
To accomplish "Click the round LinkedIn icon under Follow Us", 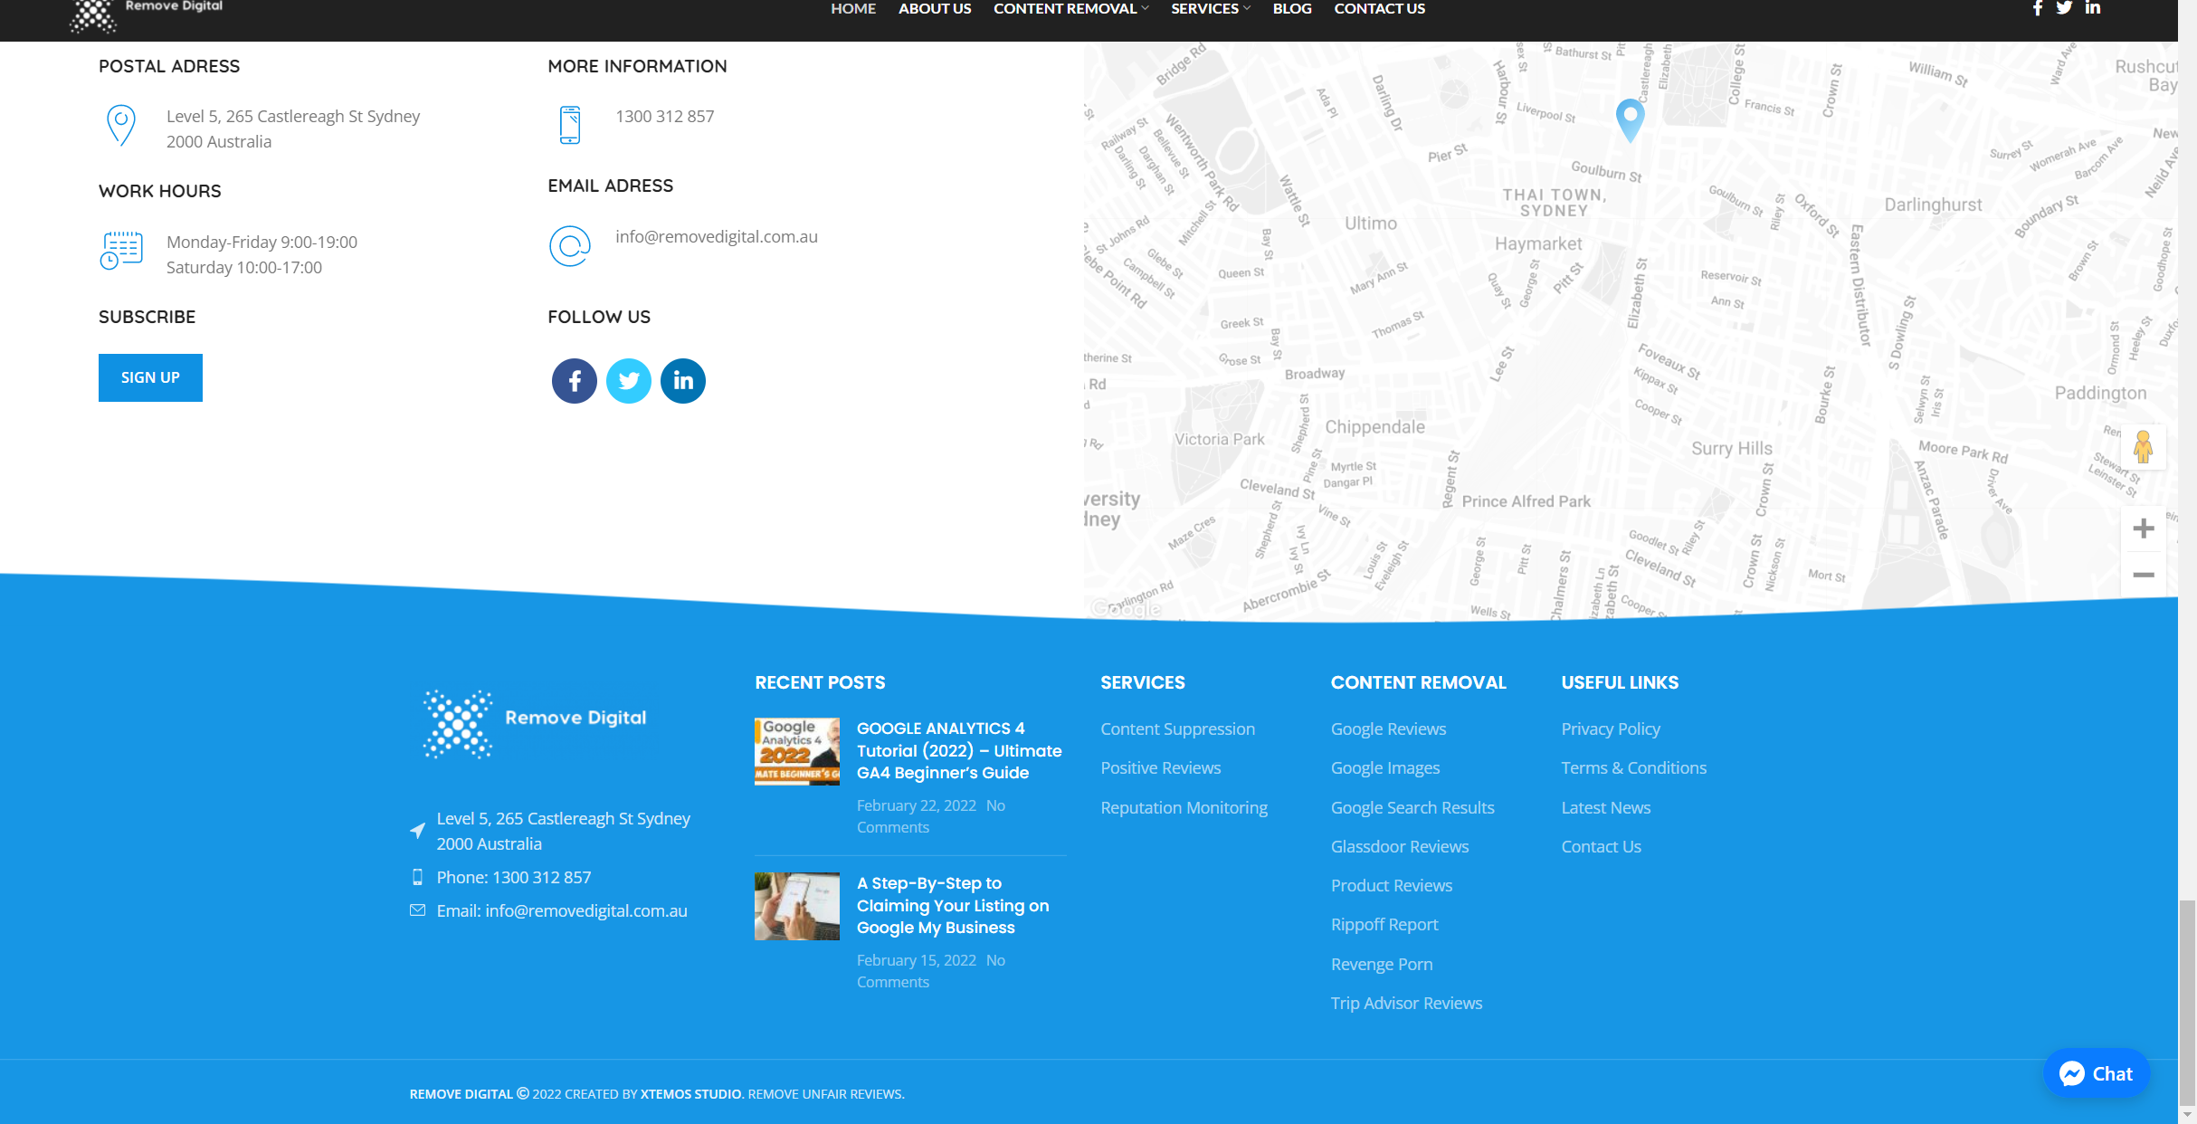I will point(682,381).
